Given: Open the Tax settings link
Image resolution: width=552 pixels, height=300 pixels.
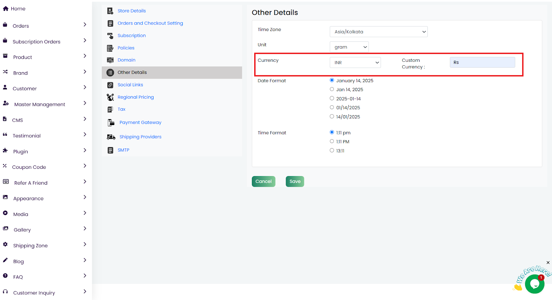Looking at the screenshot, I should 121,109.
